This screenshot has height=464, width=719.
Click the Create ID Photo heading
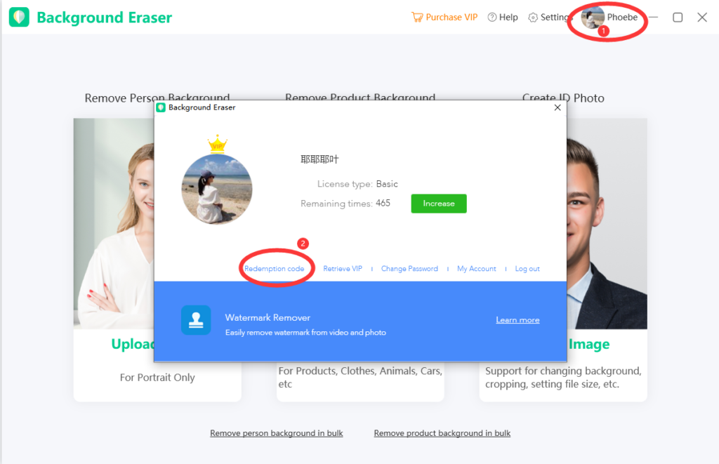(x=563, y=97)
